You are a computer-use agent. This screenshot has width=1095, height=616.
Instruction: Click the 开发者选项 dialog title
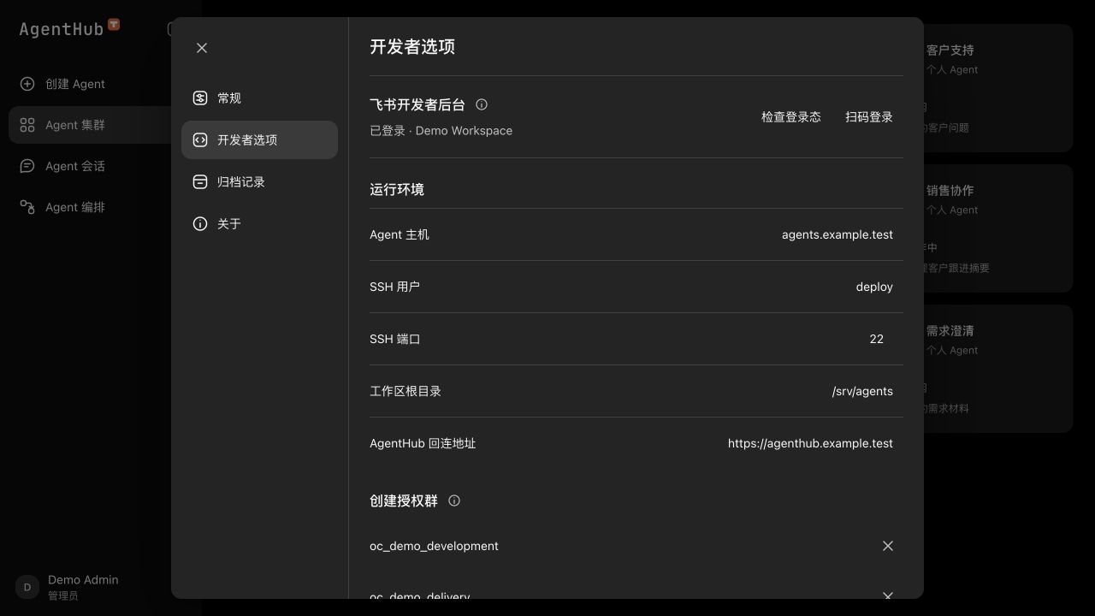pyautogui.click(x=412, y=47)
